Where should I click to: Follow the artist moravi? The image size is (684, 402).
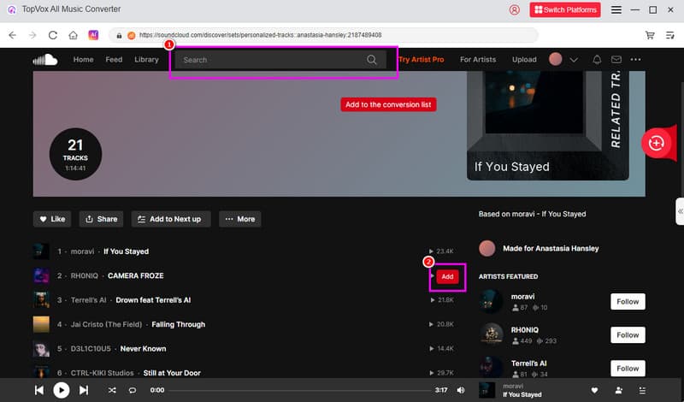tap(628, 302)
